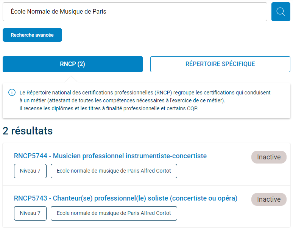Screen dimensions: 293x230
Task: Click Inactive badge on RNCP5744 result
Action: (269, 157)
